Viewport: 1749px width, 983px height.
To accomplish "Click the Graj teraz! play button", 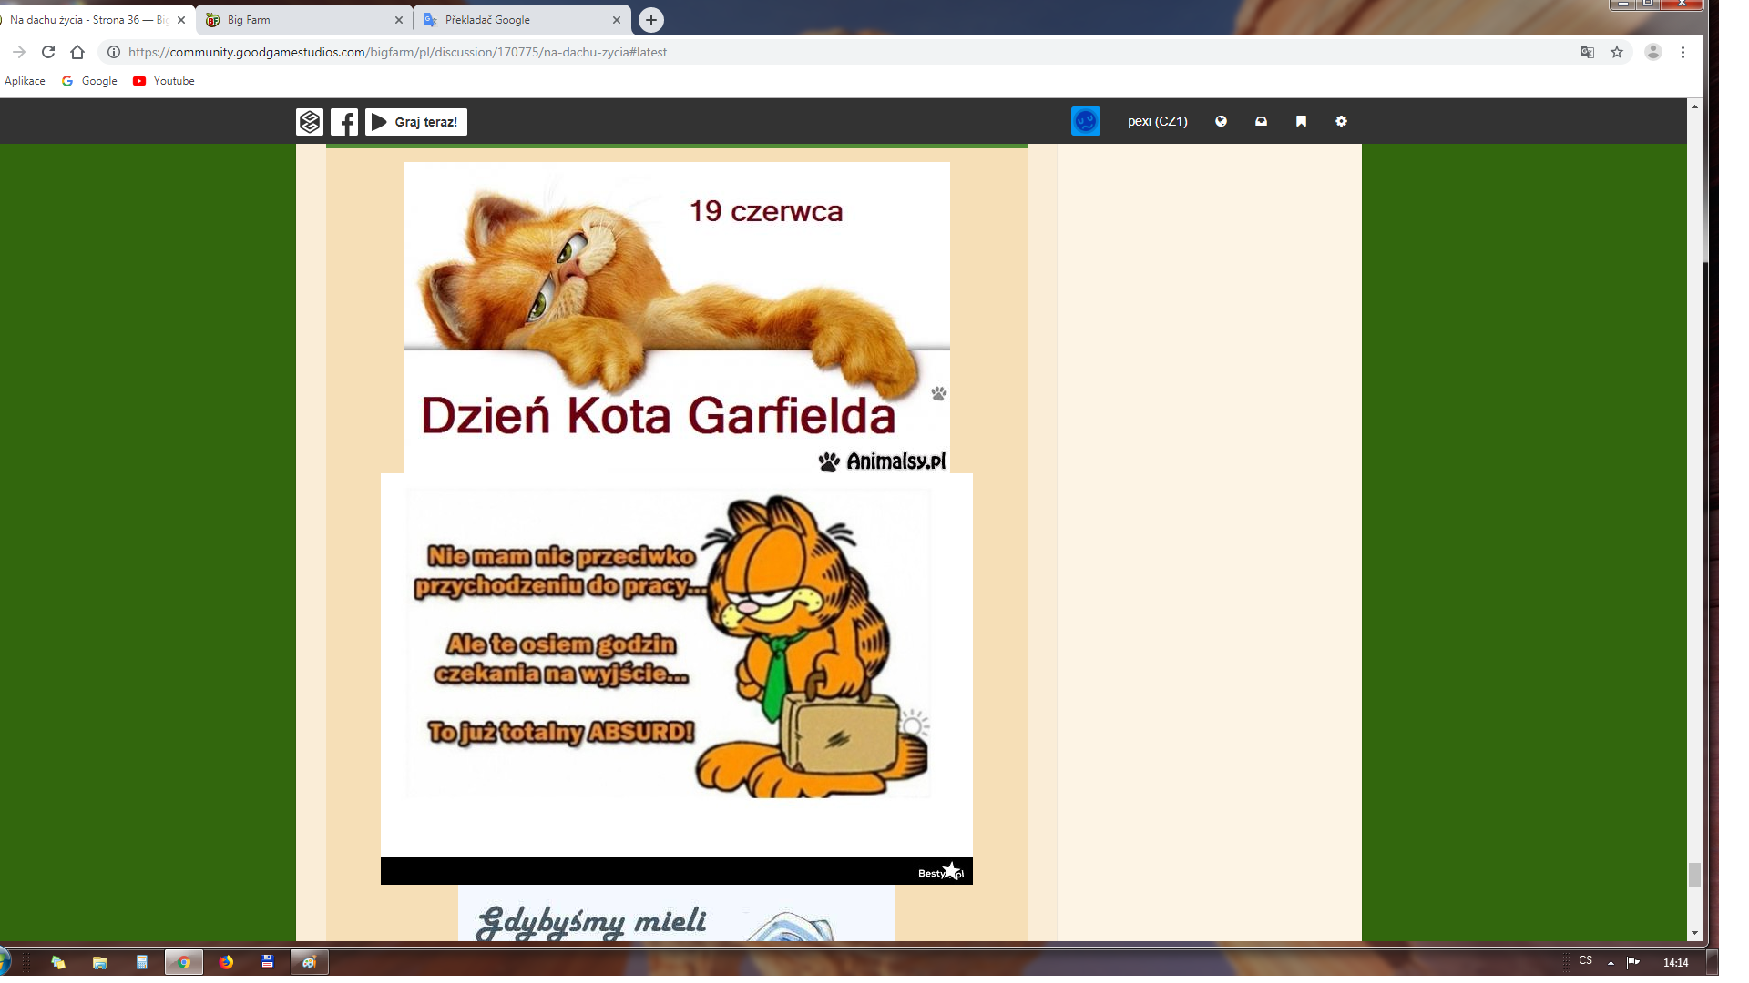I will [x=416, y=122].
